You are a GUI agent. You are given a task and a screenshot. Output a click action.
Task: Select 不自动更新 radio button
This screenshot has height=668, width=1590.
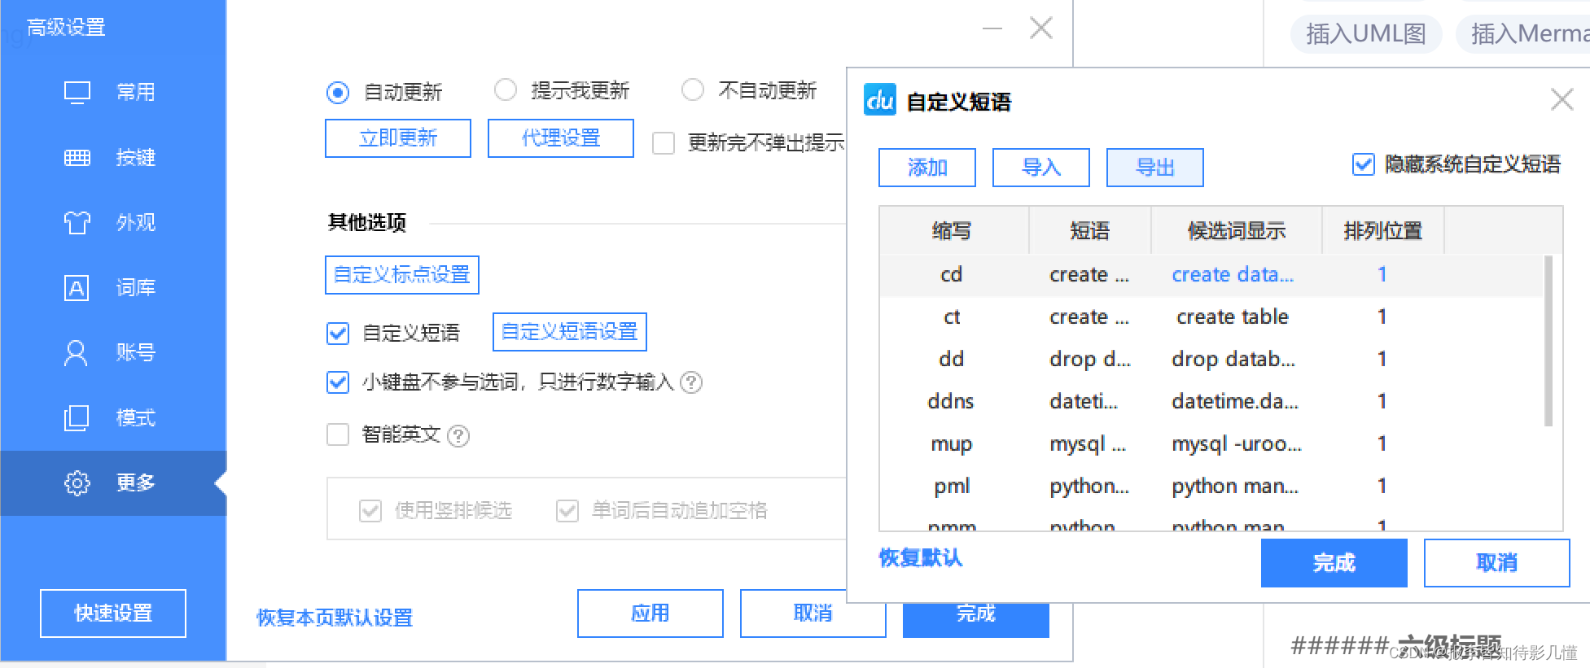[x=693, y=90]
